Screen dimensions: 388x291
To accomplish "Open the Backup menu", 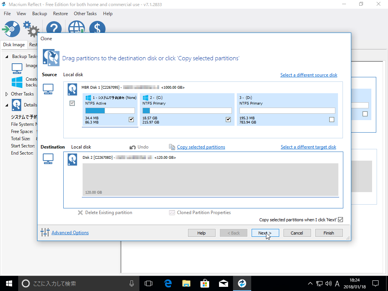I will pos(39,14).
